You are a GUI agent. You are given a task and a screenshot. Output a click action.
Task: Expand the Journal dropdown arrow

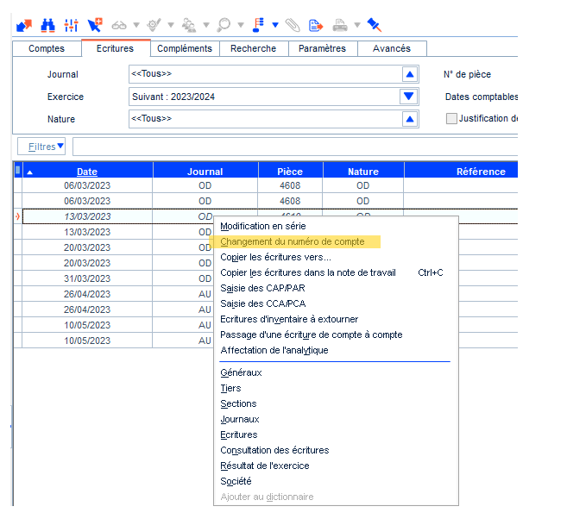[410, 75]
